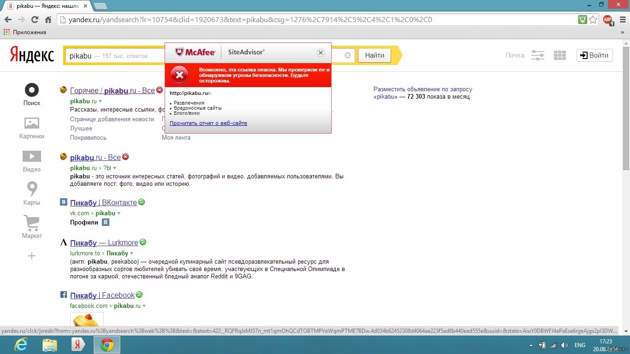Close the McAfee SiteAdvisor popup
The image size is (630, 354).
pyautogui.click(x=321, y=53)
